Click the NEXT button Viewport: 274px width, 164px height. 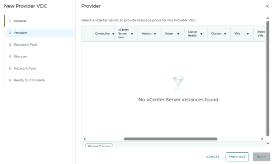[x=261, y=157]
